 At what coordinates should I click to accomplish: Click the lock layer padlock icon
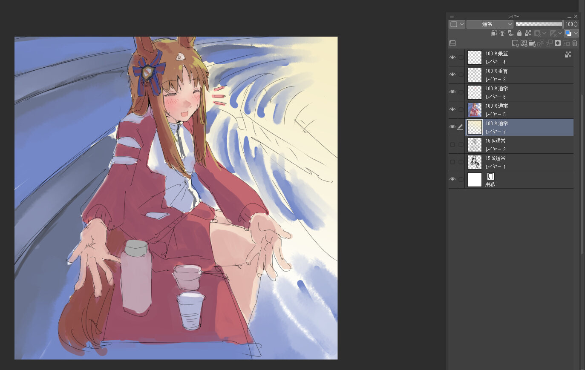pyautogui.click(x=519, y=33)
